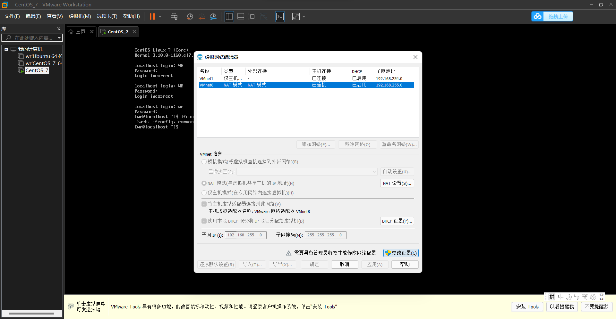Open the 帮助(H) menu
This screenshot has width=616, height=319.
(x=132, y=16)
